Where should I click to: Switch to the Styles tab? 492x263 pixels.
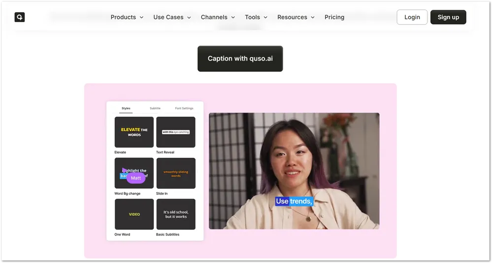coord(126,108)
